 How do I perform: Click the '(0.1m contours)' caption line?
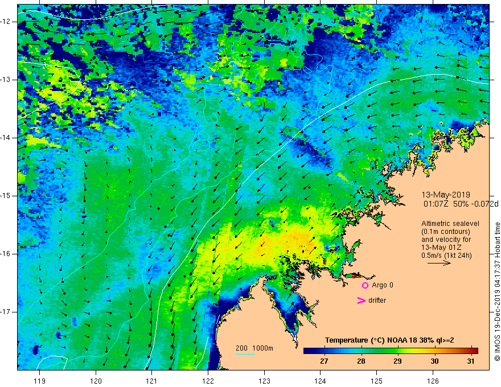(445, 232)
